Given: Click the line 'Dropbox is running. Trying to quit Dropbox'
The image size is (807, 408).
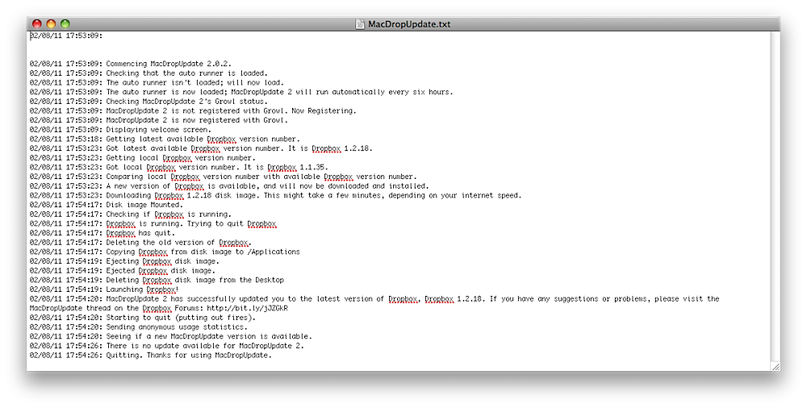Looking at the screenshot, I should coord(153,224).
